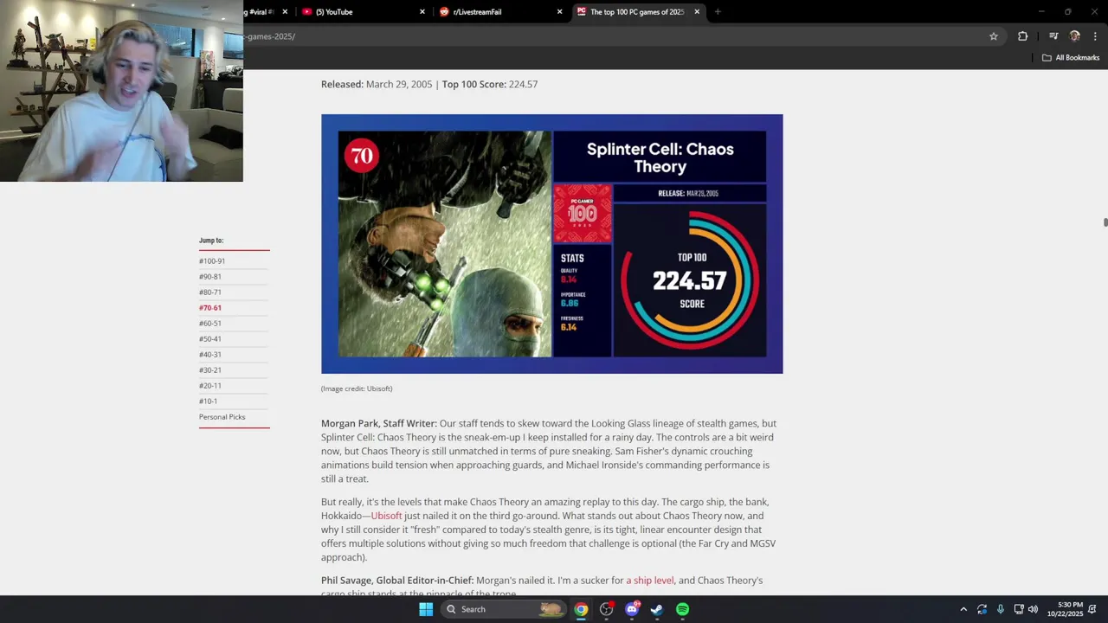Jump to Personal Picks section
The height and width of the screenshot is (623, 1108).
[x=222, y=417]
